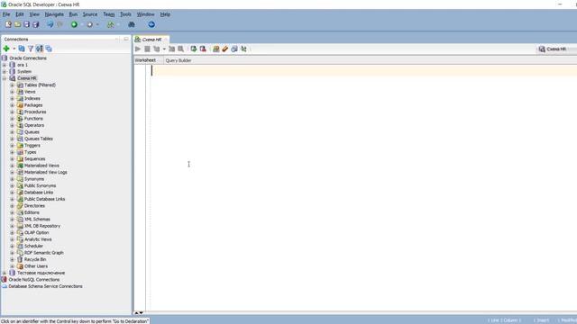This screenshot has width=577, height=324.
Task: Open the File menu
Action: pyautogui.click(x=6, y=14)
